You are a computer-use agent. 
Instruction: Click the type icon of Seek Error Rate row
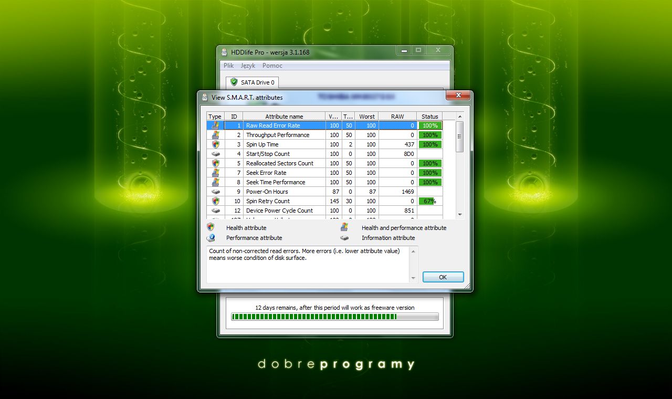[215, 173]
